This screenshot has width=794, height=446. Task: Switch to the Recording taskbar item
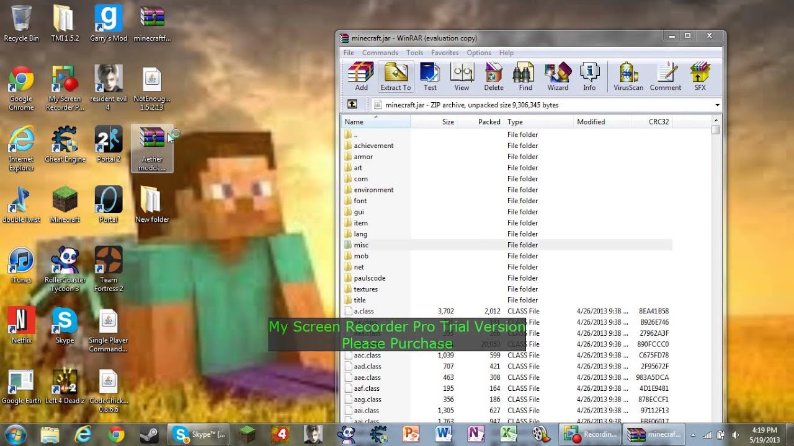pyautogui.click(x=590, y=434)
